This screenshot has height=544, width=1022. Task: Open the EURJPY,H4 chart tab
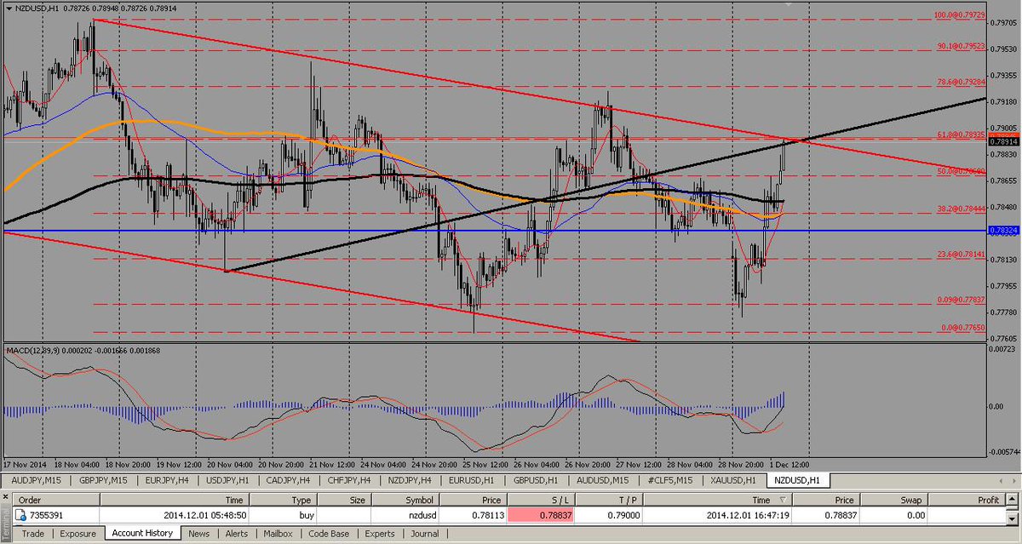coord(169,480)
